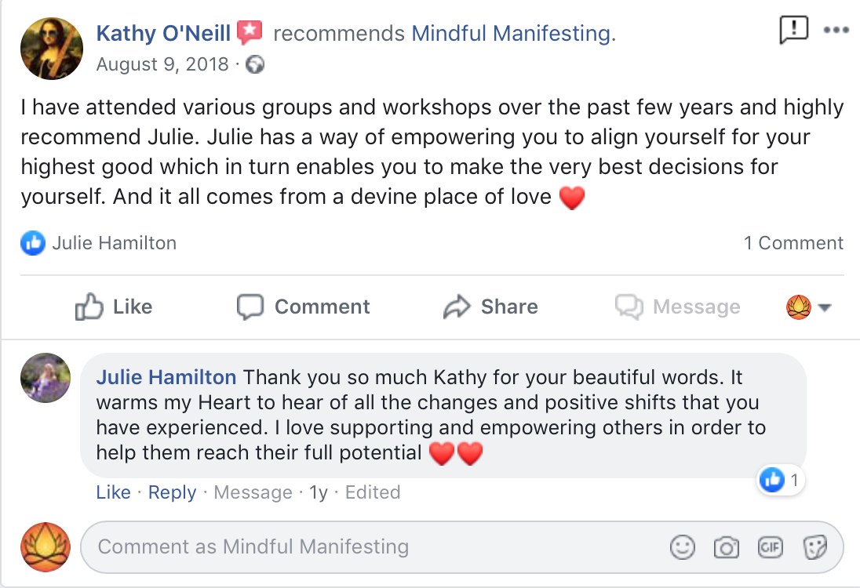Screen dimensions: 860x588
Task: View the 1 Comment link
Action: (x=793, y=244)
